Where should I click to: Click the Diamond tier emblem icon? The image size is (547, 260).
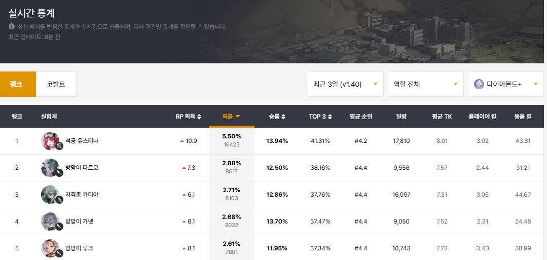click(479, 84)
